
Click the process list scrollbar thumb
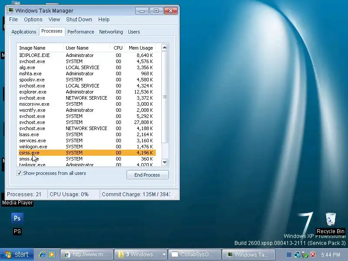[x=165, y=97]
